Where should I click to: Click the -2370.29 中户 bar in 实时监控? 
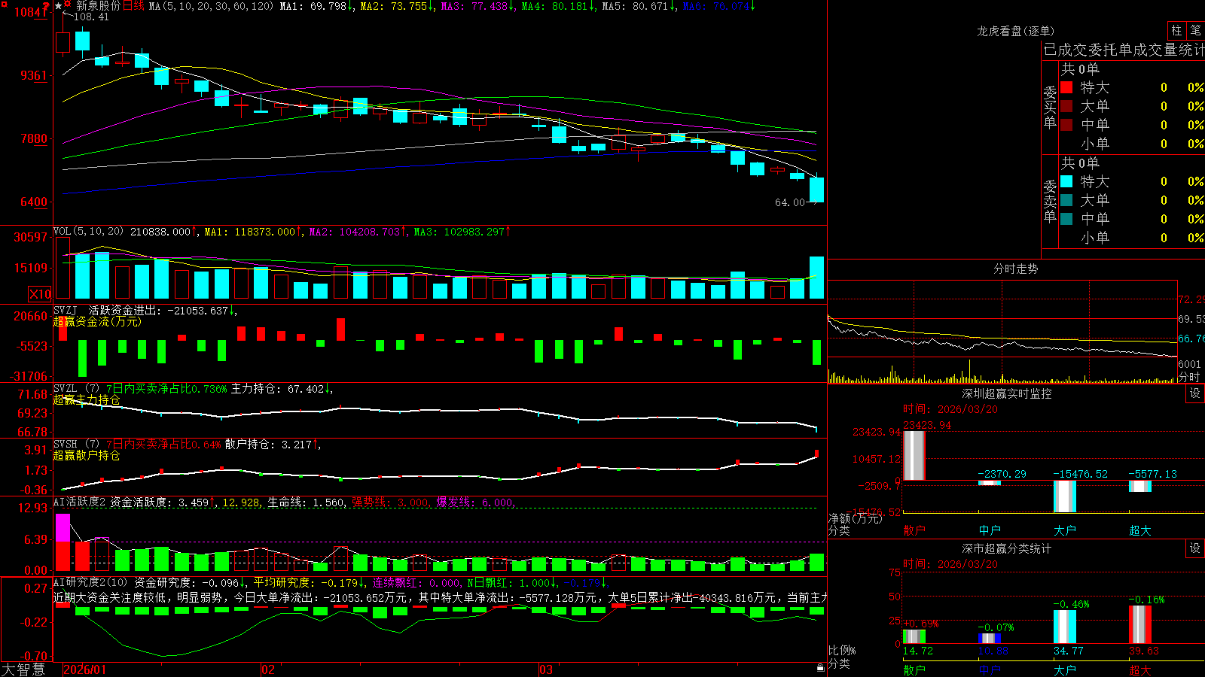pyautogui.click(x=990, y=483)
